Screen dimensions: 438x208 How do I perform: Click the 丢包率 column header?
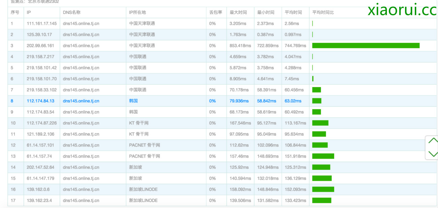click(216, 12)
